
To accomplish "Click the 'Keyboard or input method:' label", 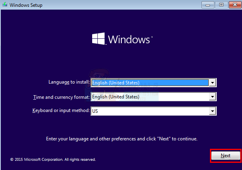I will [x=61, y=110].
